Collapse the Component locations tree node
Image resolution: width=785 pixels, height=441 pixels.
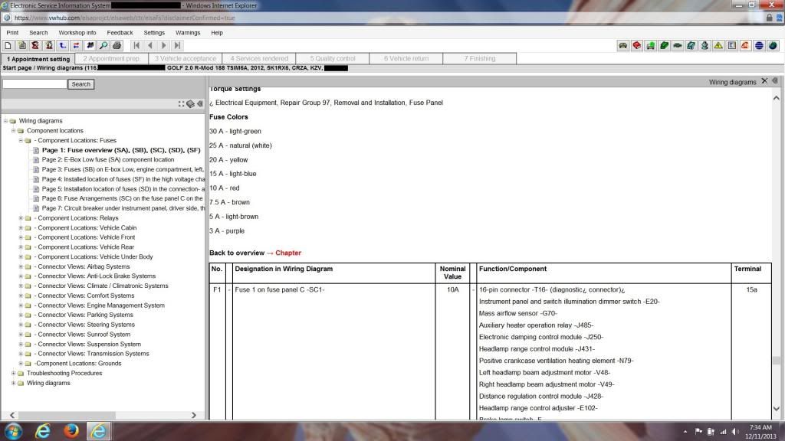pyautogui.click(x=13, y=130)
